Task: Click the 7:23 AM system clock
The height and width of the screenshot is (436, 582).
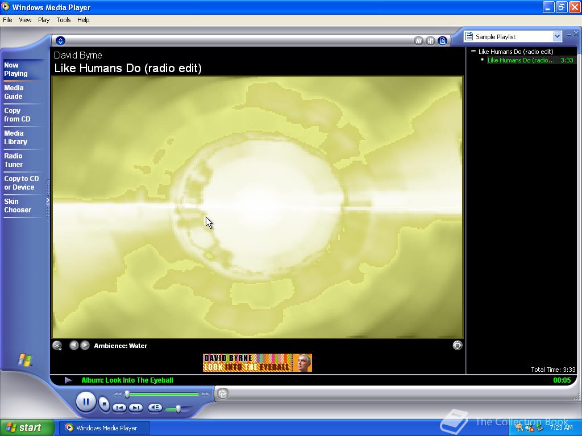Action: [x=561, y=427]
